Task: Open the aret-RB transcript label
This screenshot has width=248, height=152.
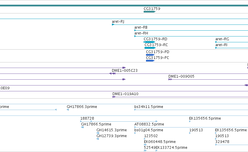Action: click(x=141, y=27)
